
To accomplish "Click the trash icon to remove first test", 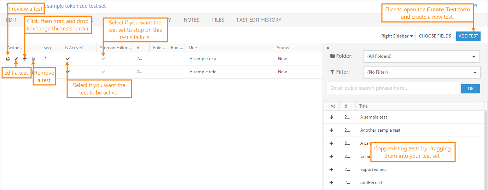I will [x=33, y=59].
